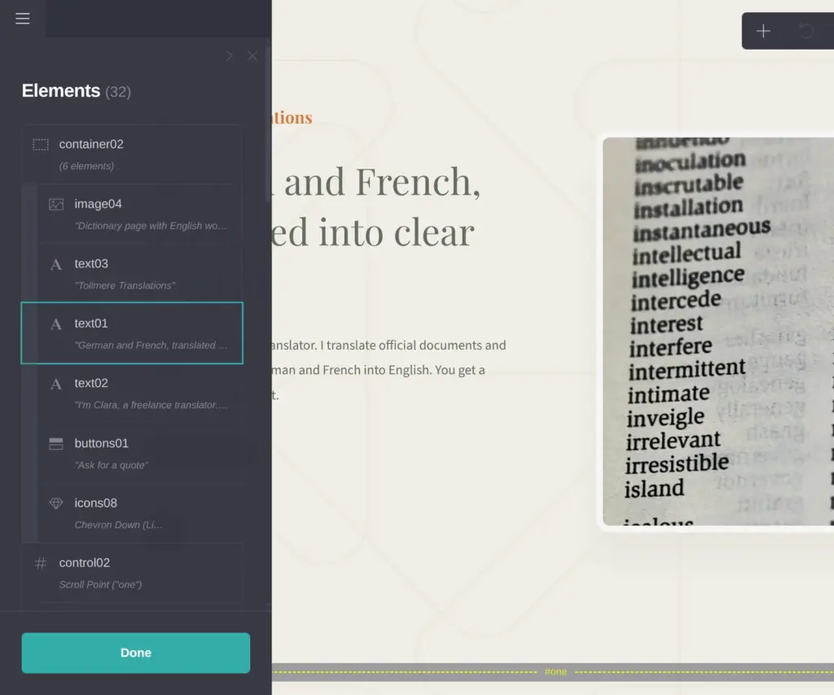Select the control02 hash icon
Image resolution: width=834 pixels, height=695 pixels.
coord(41,563)
